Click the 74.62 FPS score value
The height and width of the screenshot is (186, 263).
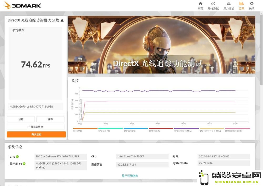[x=36, y=65]
